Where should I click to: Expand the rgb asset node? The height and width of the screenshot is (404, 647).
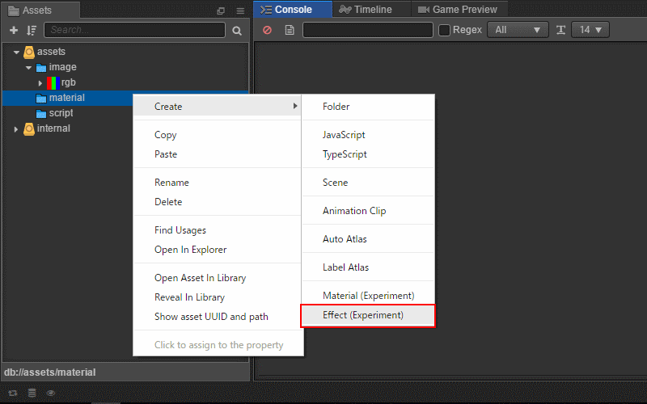tap(40, 83)
